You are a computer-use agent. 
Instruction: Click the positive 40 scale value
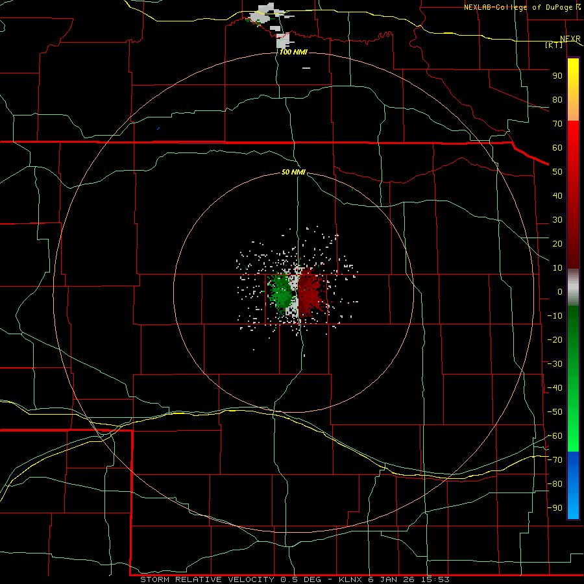click(x=557, y=196)
